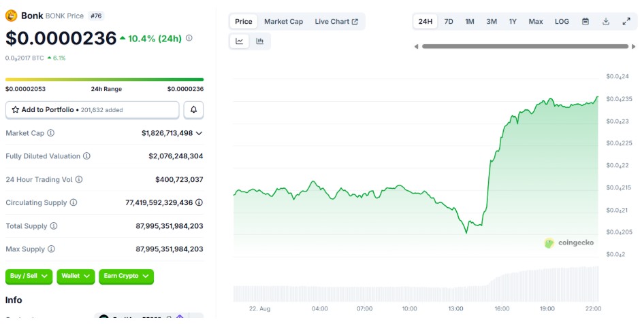This screenshot has width=640, height=324.
Task: Open the Buy / Sell dropdown
Action: click(29, 276)
